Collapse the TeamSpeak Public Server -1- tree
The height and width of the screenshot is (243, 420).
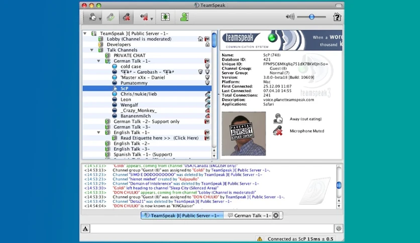85,34
